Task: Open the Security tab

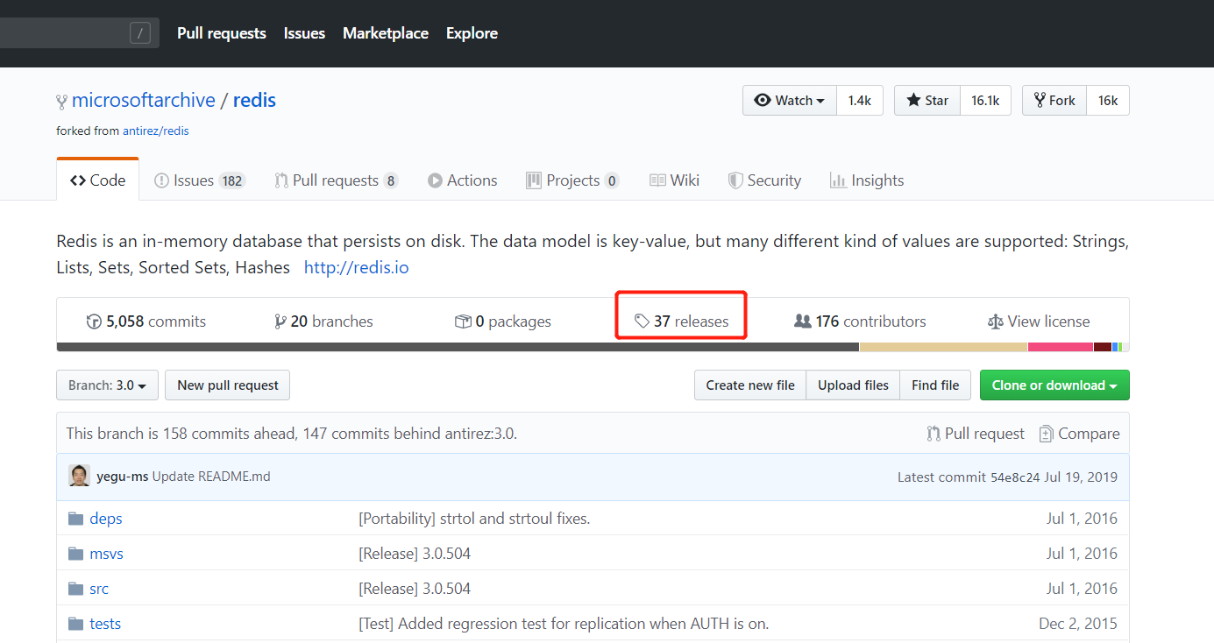Action: (764, 180)
